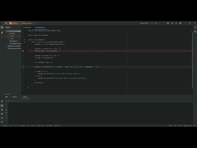Expand the .idea folder
The image size is (197, 148).
click(8, 34)
